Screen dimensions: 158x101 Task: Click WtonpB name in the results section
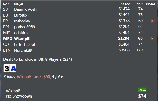click(13, 91)
